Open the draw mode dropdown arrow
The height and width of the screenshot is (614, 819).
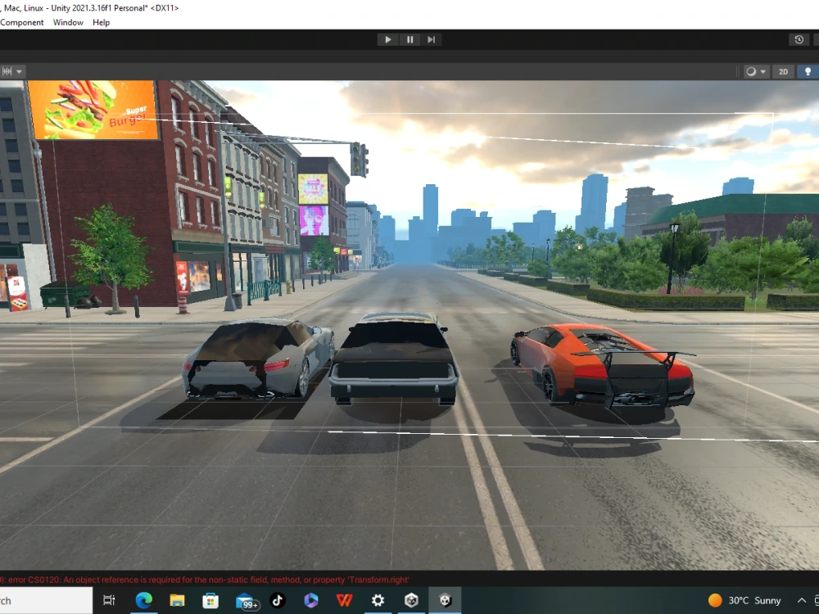click(762, 71)
